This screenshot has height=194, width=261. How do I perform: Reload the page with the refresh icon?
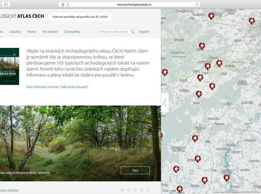click(197, 4)
